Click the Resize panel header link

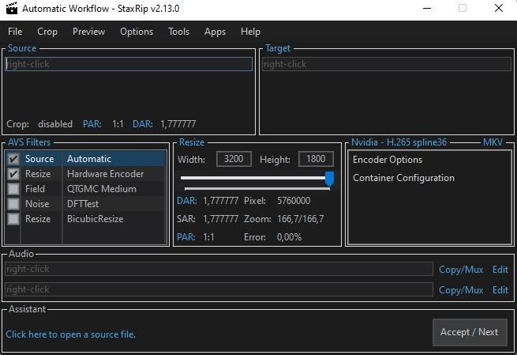[x=192, y=142]
